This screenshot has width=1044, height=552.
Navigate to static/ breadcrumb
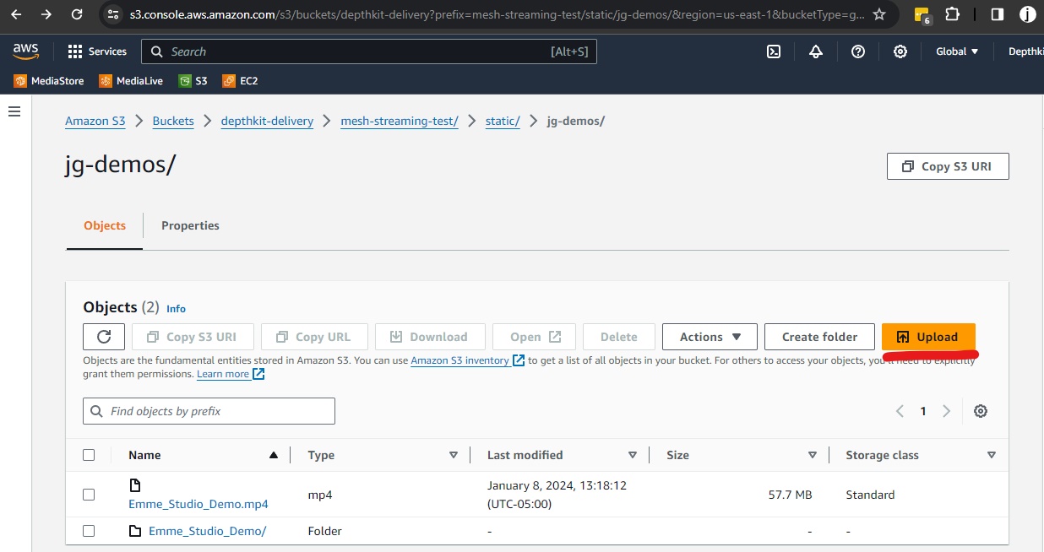coord(503,121)
